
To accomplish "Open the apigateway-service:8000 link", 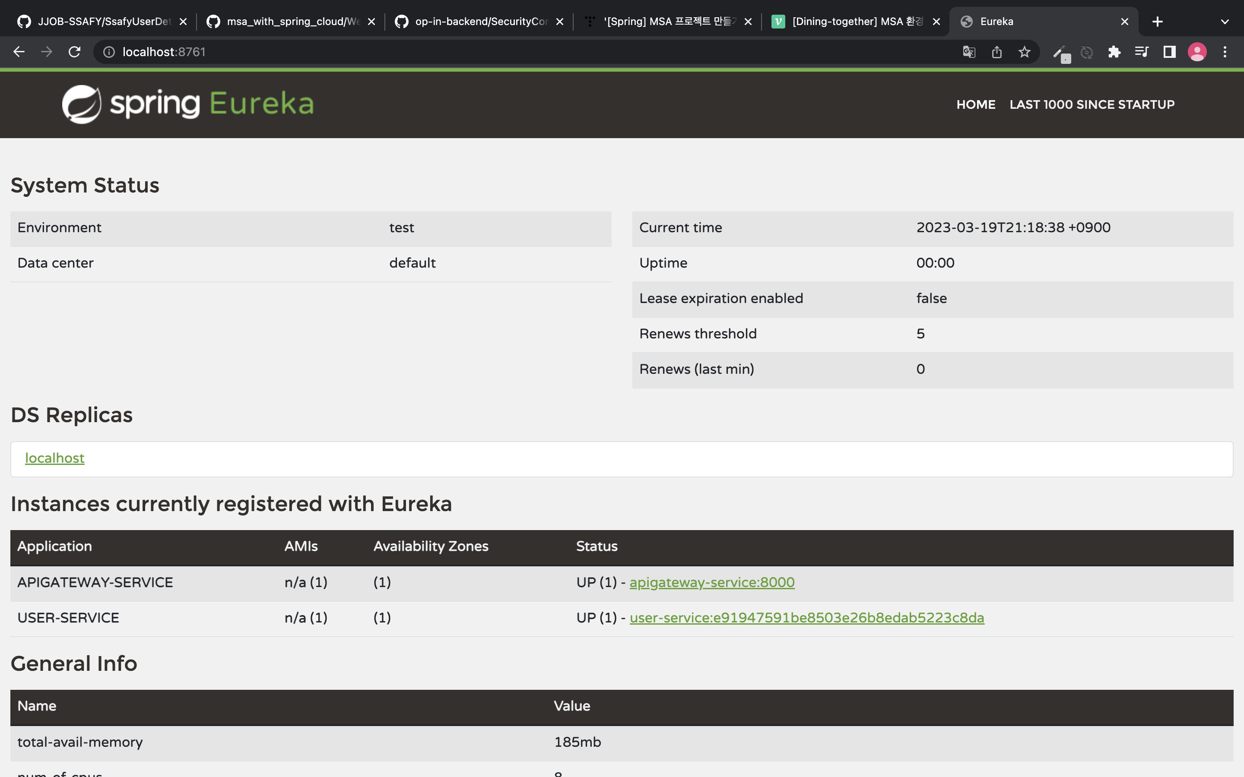I will (x=712, y=582).
